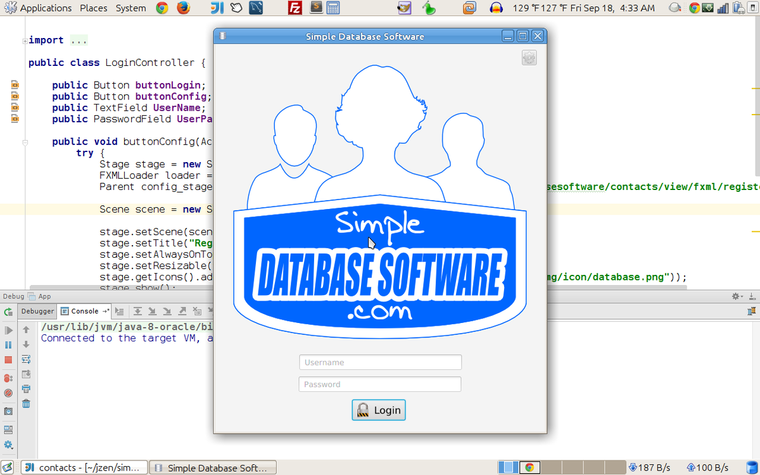Image resolution: width=760 pixels, height=475 pixels.
Task: Launch Chrome from top panel
Action: (x=162, y=8)
